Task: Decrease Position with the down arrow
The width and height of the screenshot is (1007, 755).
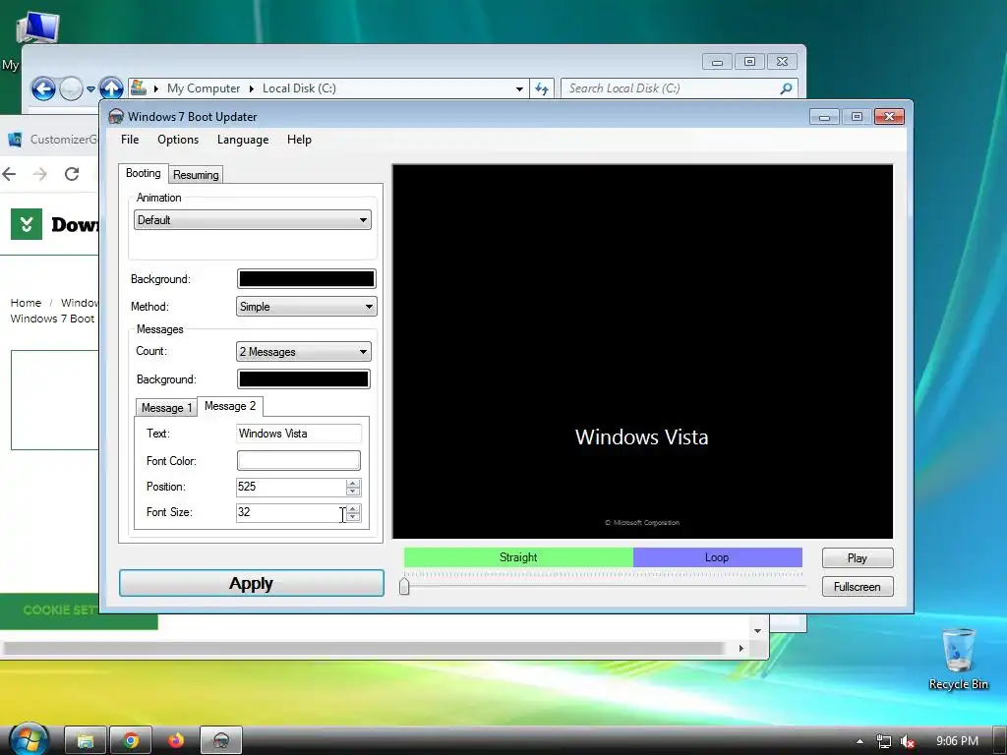Action: 353,492
